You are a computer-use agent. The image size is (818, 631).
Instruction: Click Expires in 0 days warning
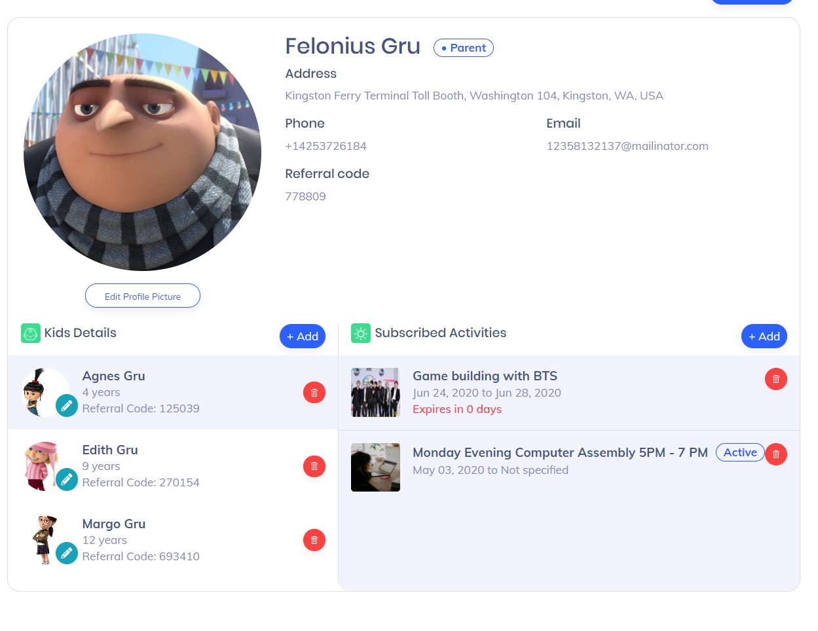pyautogui.click(x=457, y=409)
